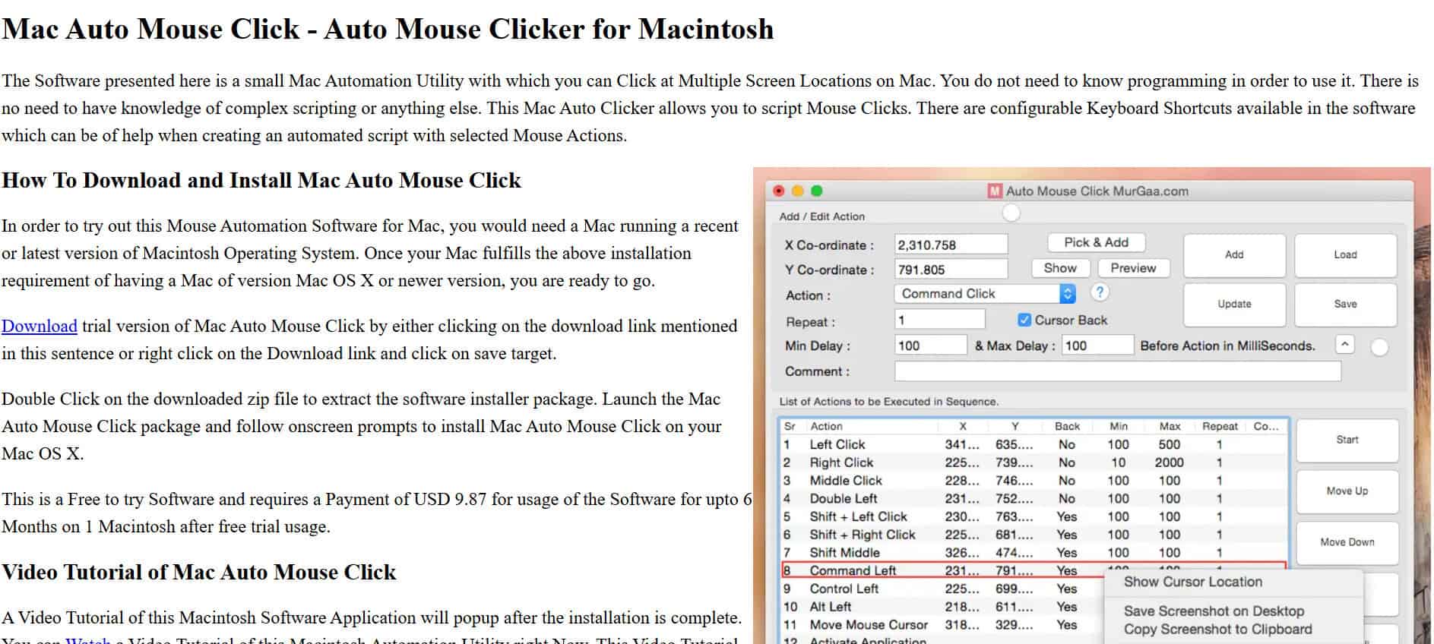Click the 500 Max value in Left Click row
The image size is (1434, 644).
[x=1169, y=444]
